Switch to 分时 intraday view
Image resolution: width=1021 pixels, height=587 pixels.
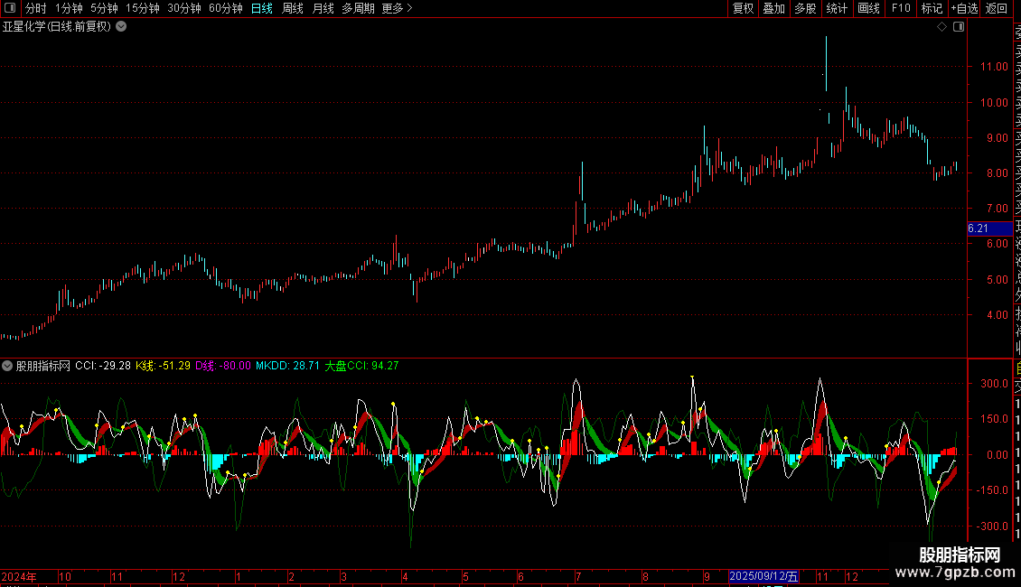coord(36,8)
